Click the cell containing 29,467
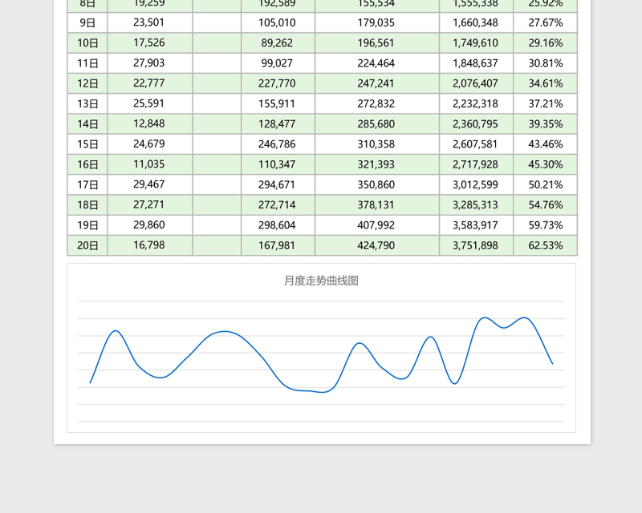 150,184
